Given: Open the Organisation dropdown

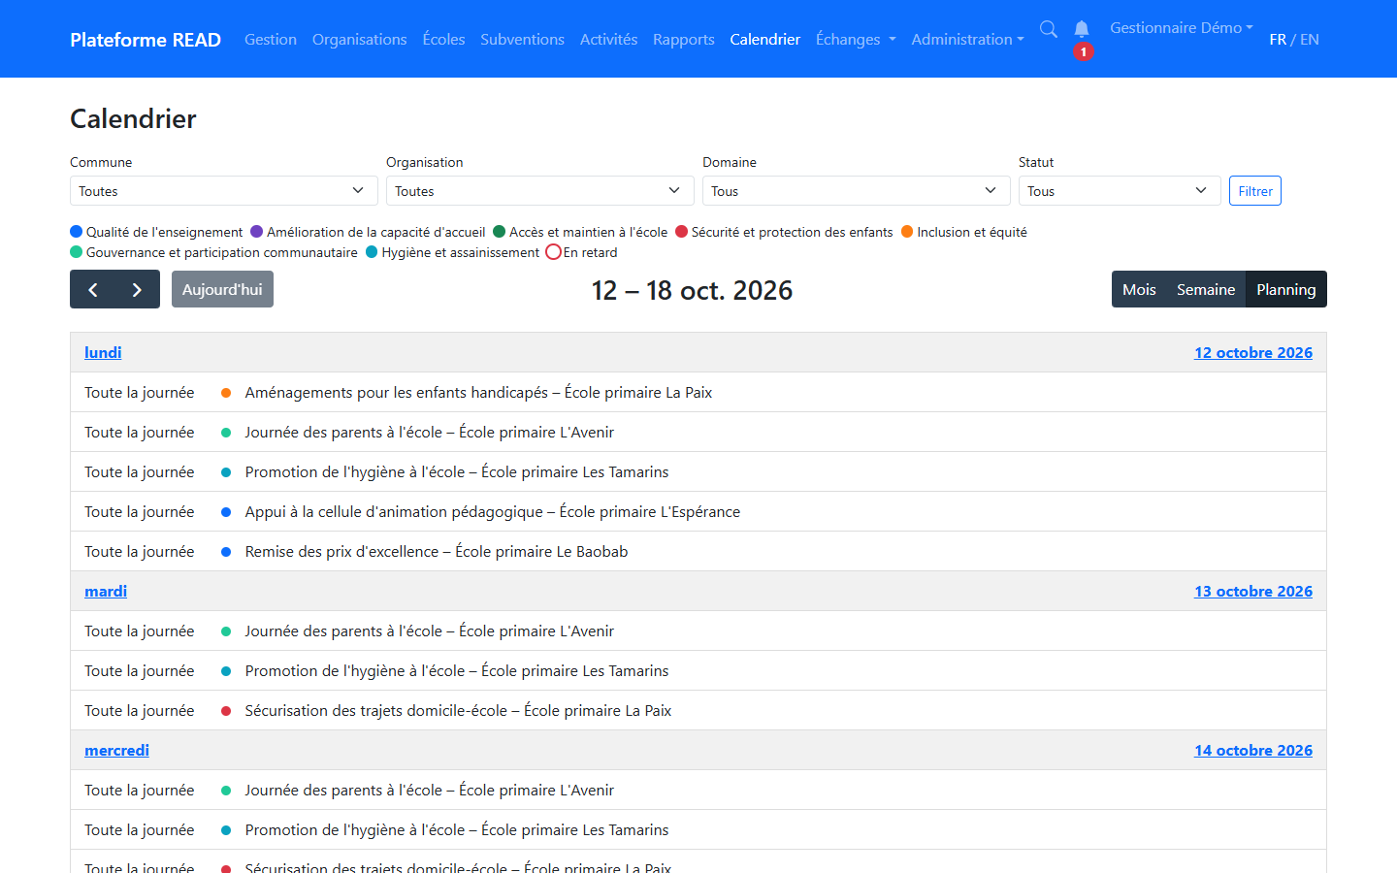Looking at the screenshot, I should point(540,191).
